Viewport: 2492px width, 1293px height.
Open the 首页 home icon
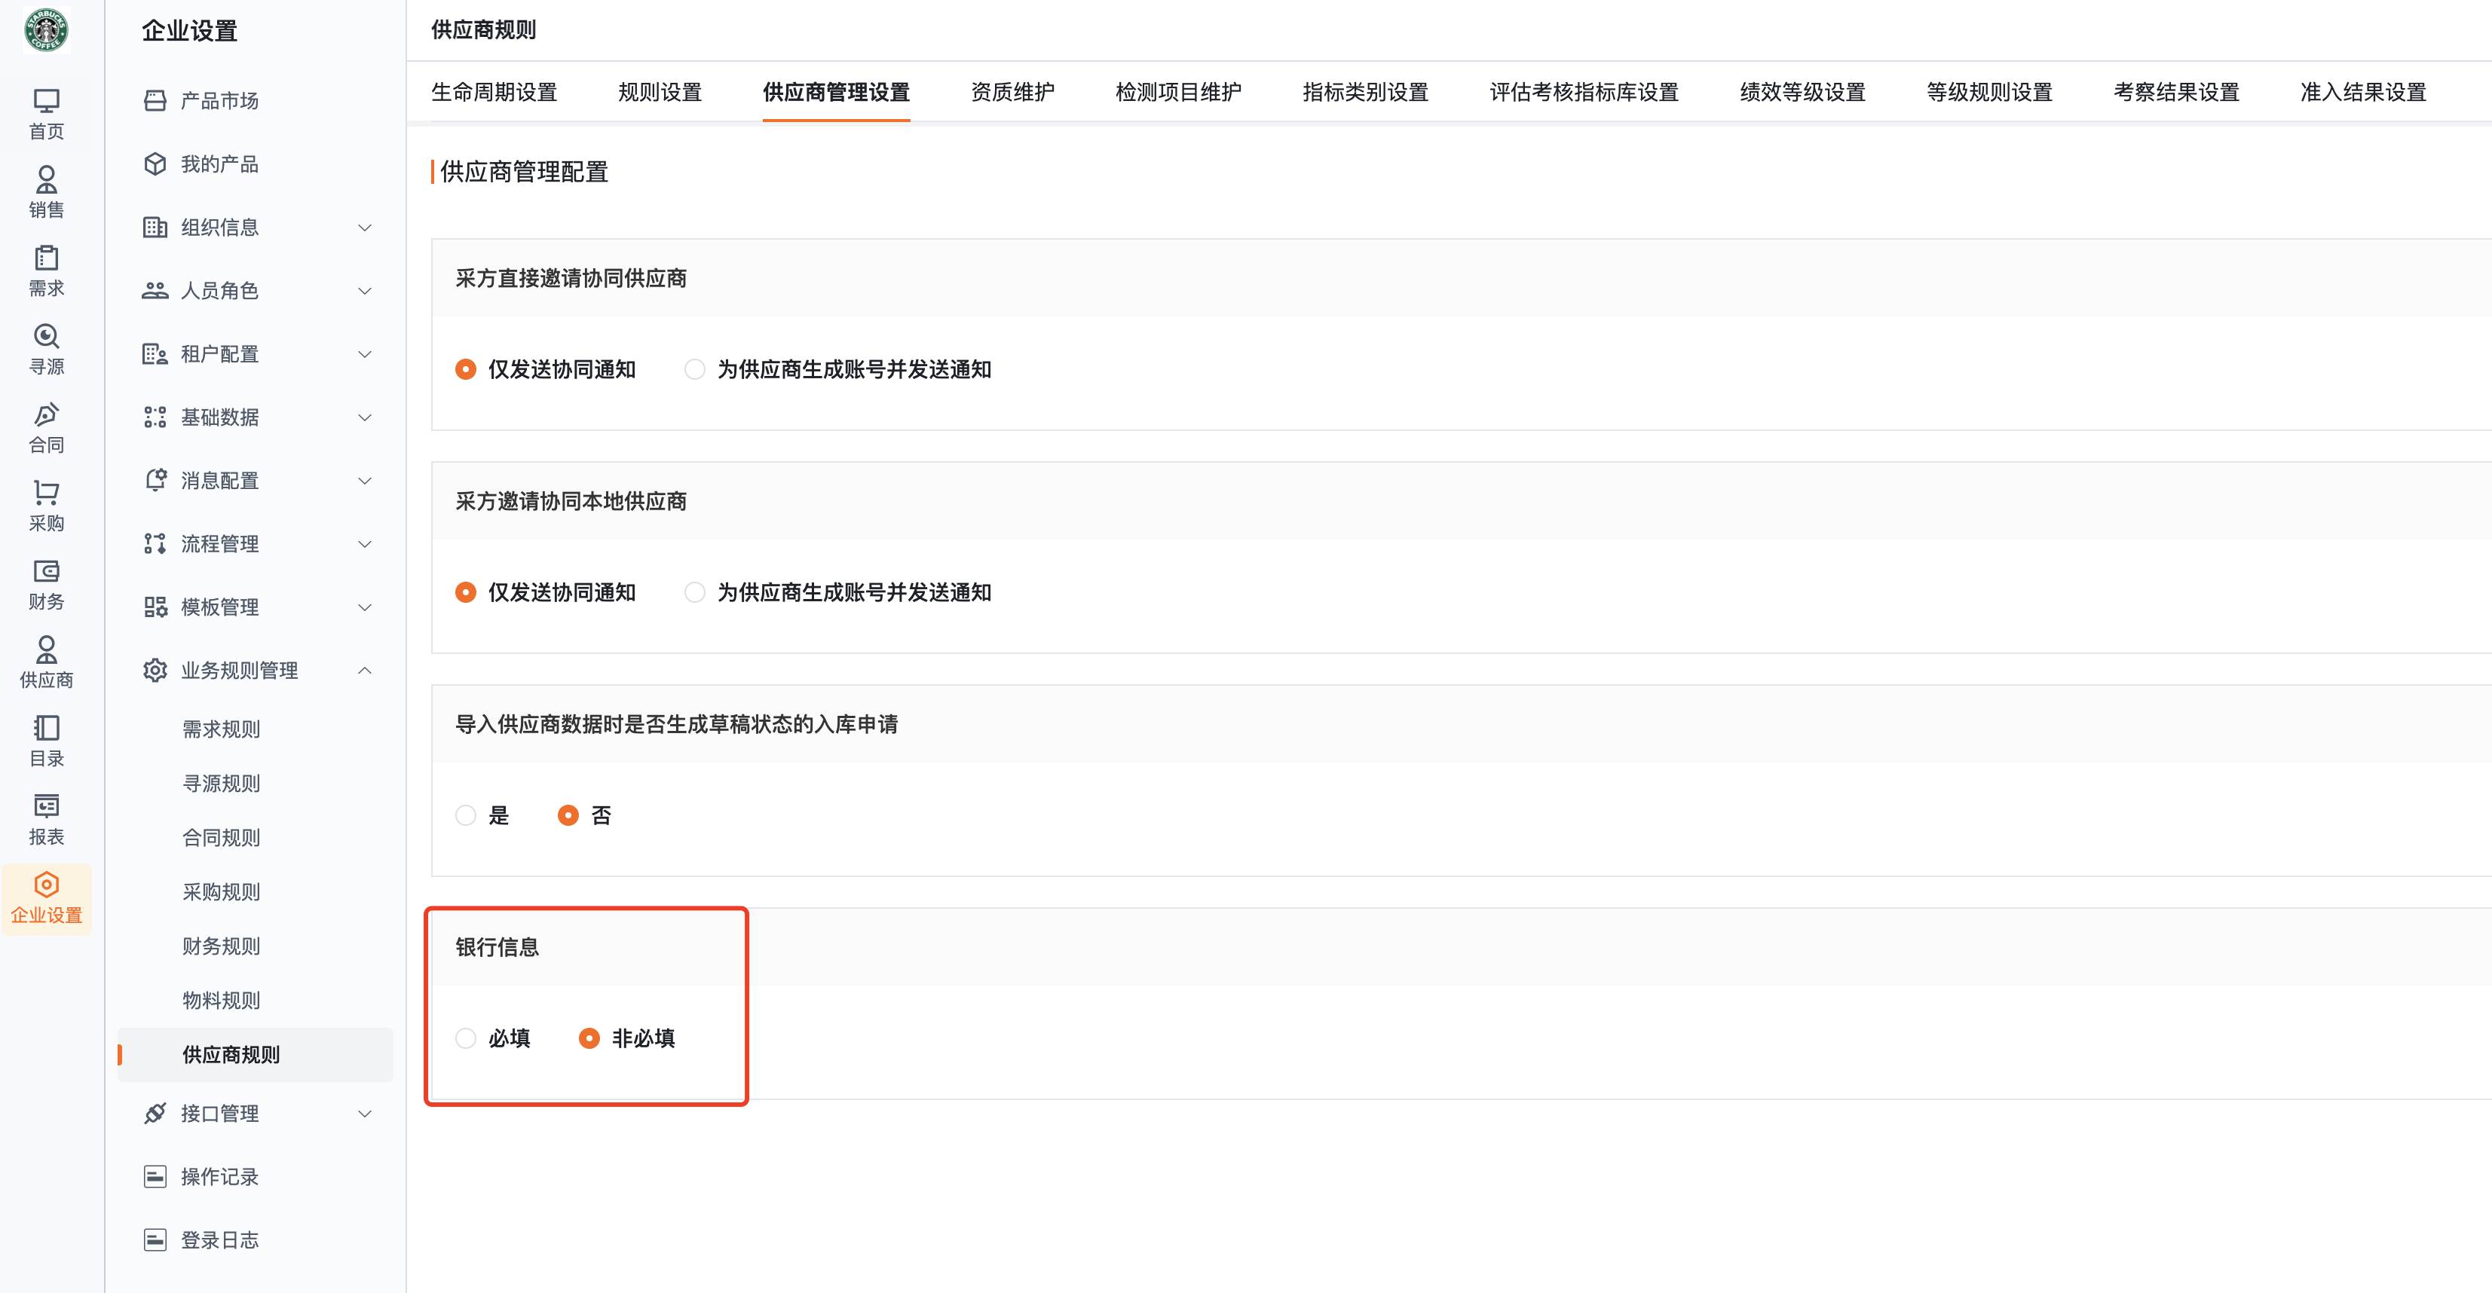[x=47, y=100]
